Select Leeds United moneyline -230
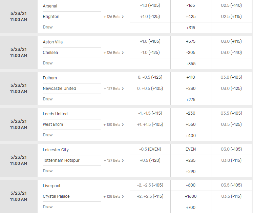Screen dimensions: 253x213 coord(191,113)
